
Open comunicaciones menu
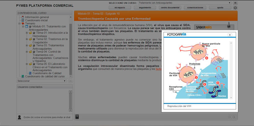click(x=195, y=8)
